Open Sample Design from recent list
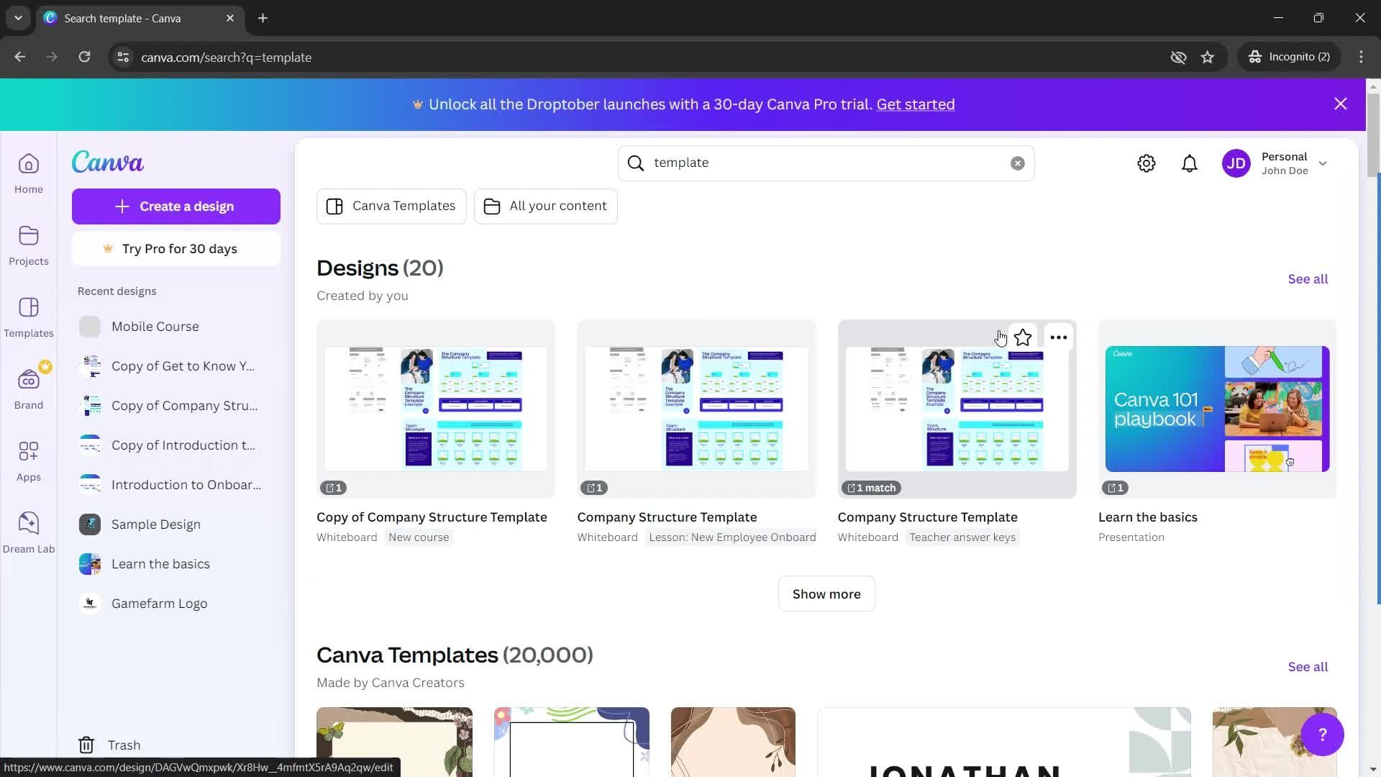The height and width of the screenshot is (777, 1381). 176,524
